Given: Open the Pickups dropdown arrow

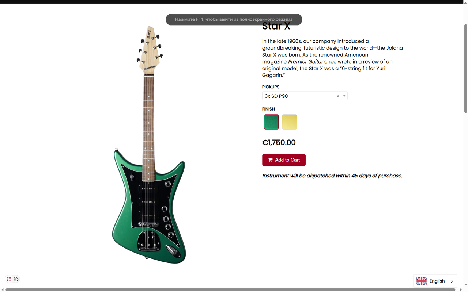Looking at the screenshot, I should pyautogui.click(x=344, y=96).
